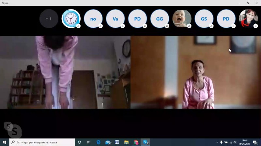The height and width of the screenshot is (146, 261).
Task: Click the 'GG' participant avatar
Action: 160,19
